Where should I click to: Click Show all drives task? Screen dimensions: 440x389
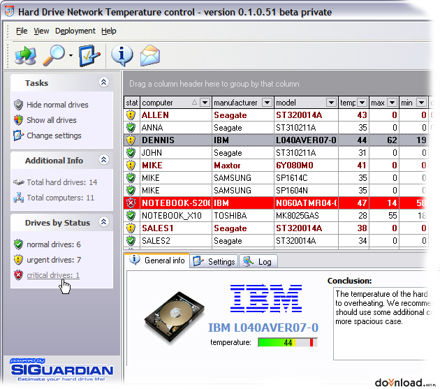pos(52,120)
